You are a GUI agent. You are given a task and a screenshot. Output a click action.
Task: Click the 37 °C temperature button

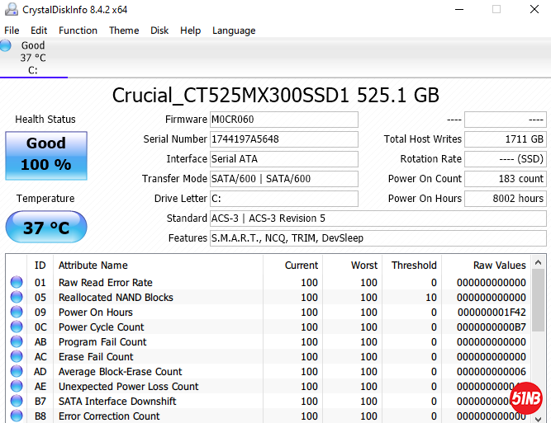point(45,228)
